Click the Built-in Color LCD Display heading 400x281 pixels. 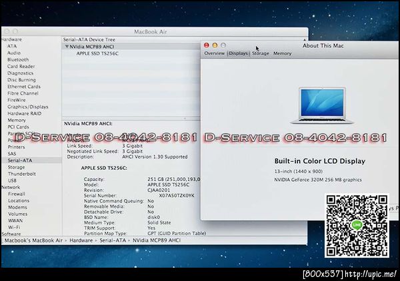tap(320, 161)
